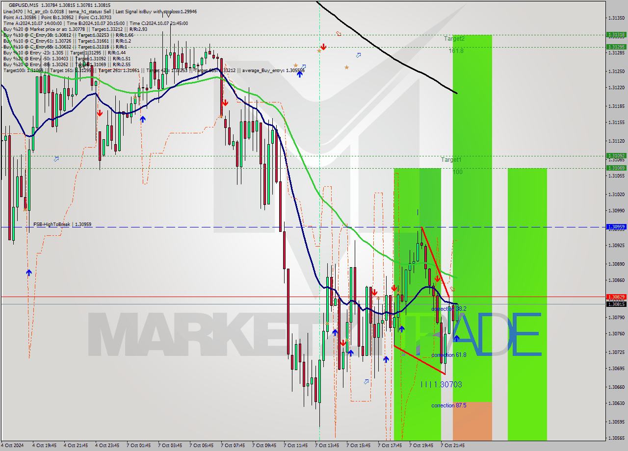
Task: Select the 161.8 Fibonacci level label
Action: tap(456, 50)
